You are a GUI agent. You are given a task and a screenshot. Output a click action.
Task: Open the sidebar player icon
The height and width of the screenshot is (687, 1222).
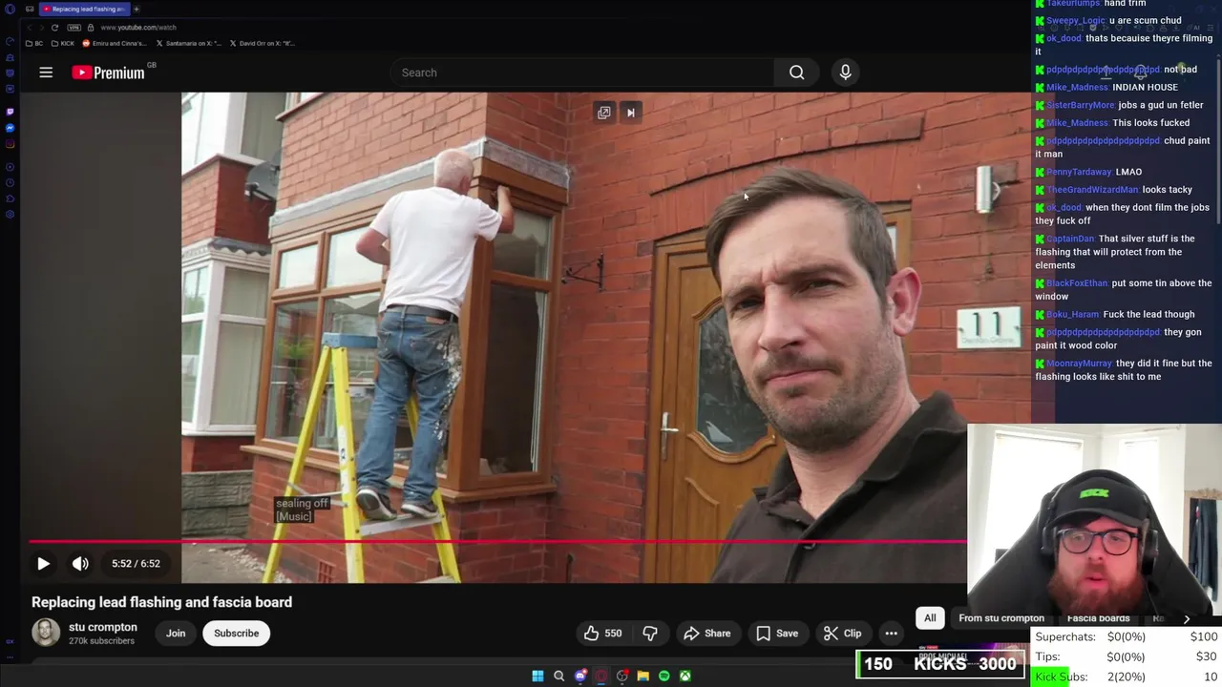(x=11, y=167)
